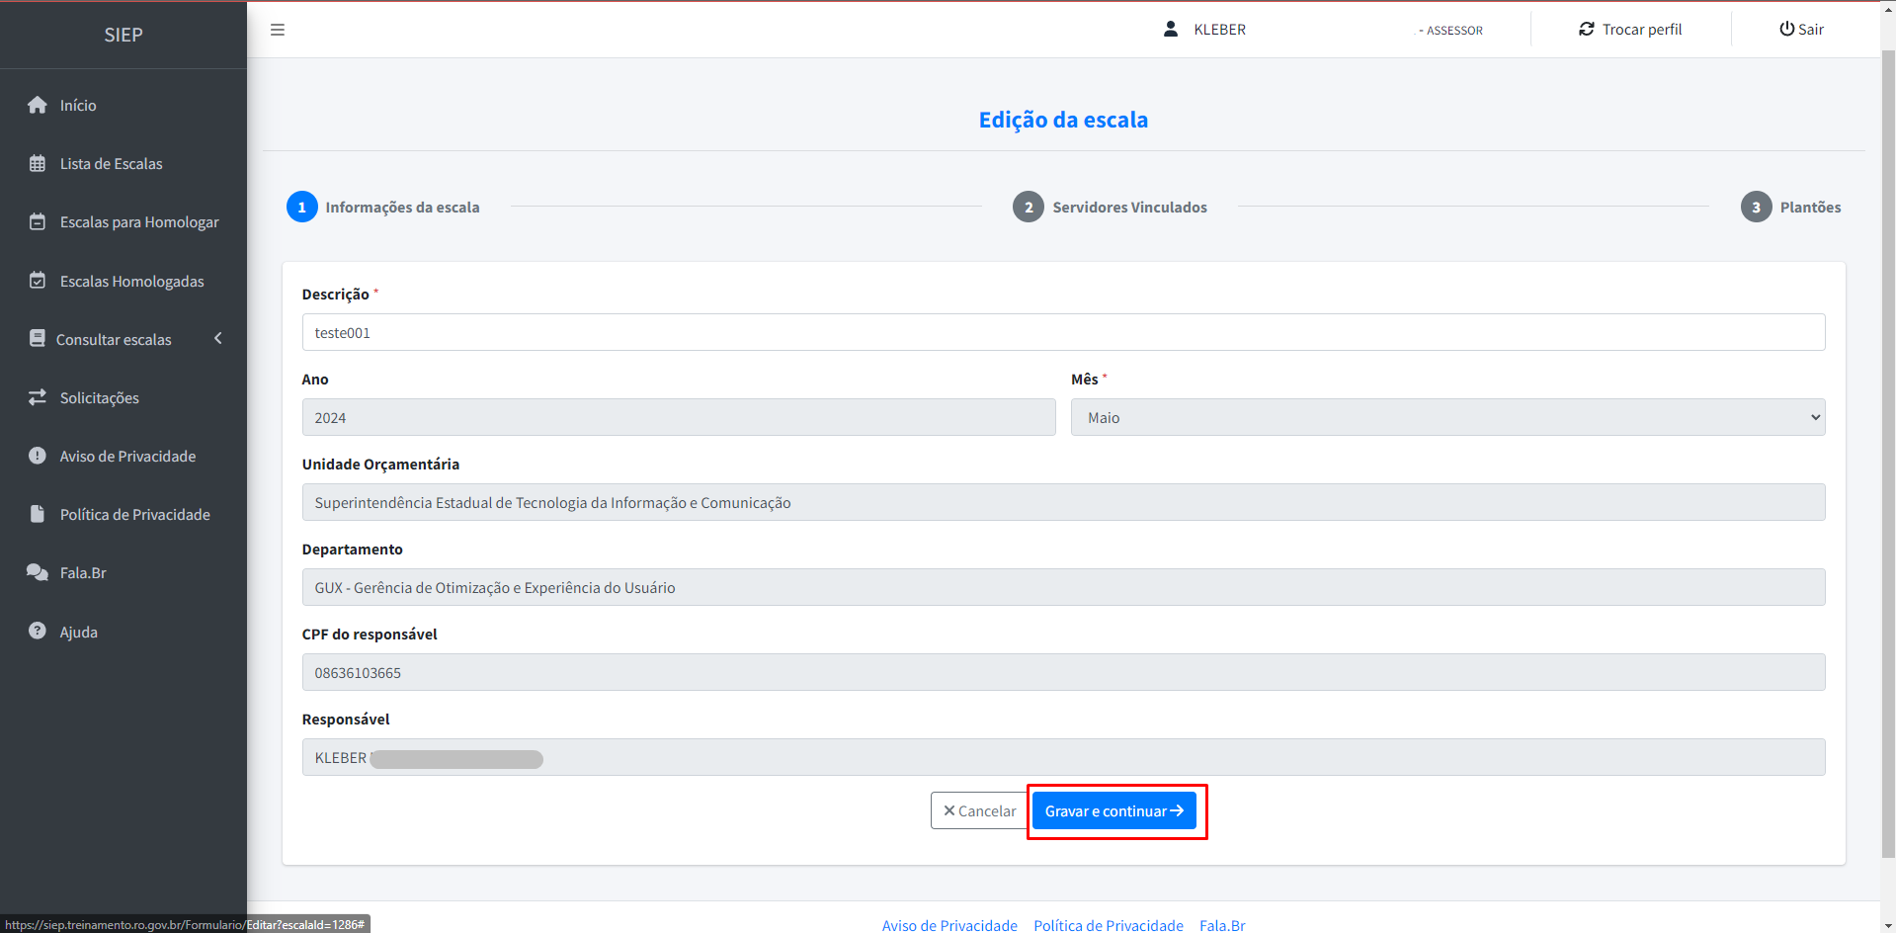Click the step 2 circle indicator
This screenshot has width=1896, height=933.
pos(1029,207)
